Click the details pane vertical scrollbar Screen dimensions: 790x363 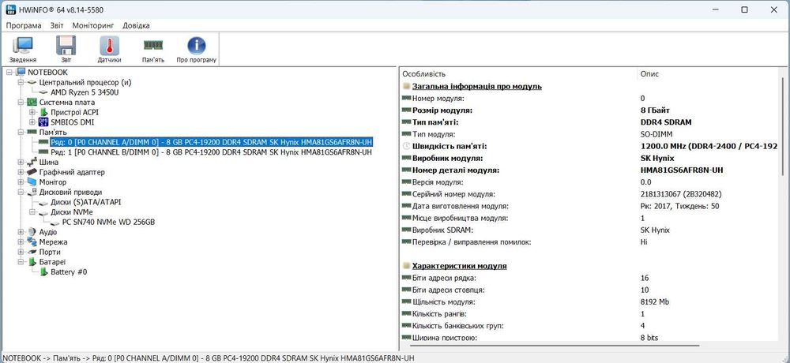click(782, 126)
